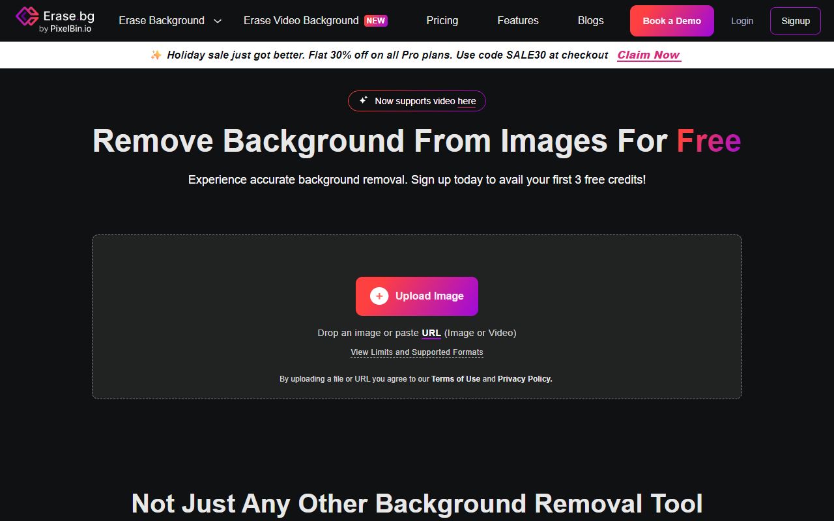Open the Terms of Use link

[455, 379]
